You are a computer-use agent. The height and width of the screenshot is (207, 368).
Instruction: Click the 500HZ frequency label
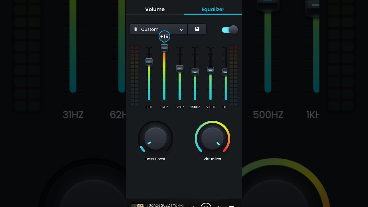(x=210, y=107)
